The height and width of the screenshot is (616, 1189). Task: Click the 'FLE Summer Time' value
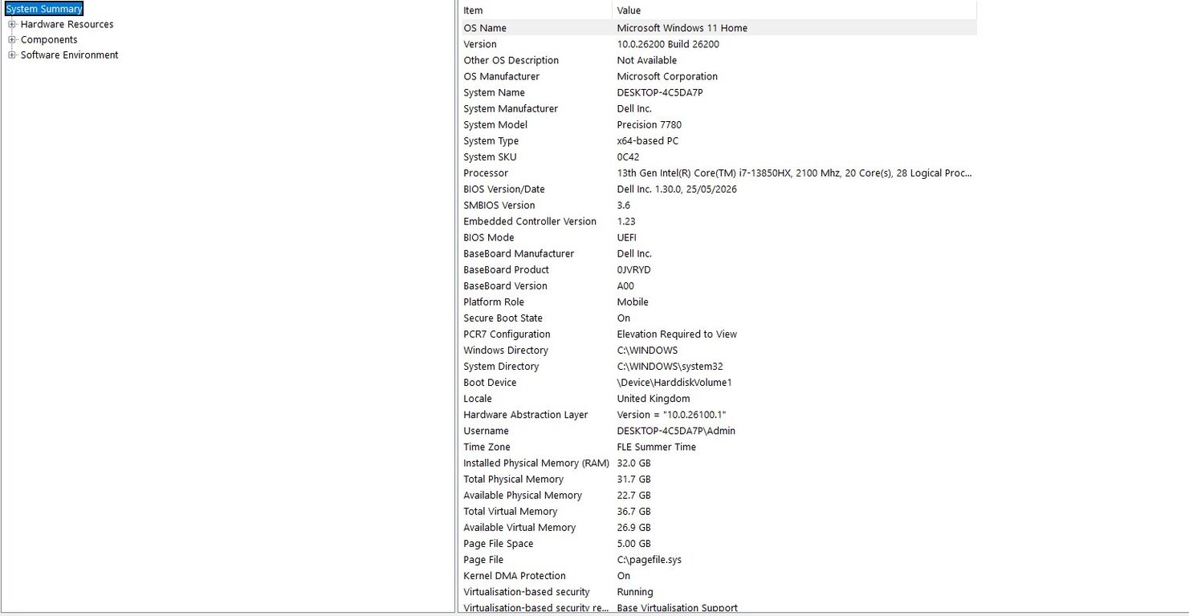point(657,445)
